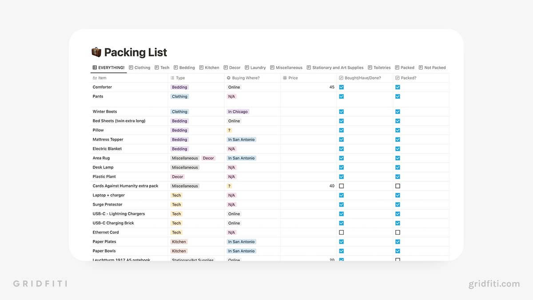Click the view icon next to the Toiletries tab

pyautogui.click(x=369, y=68)
